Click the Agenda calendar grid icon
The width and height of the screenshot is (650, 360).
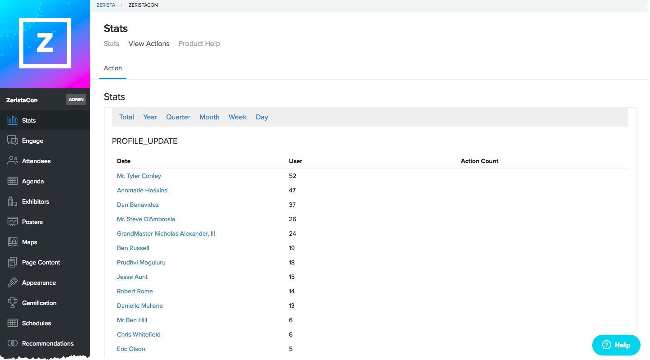tap(13, 181)
